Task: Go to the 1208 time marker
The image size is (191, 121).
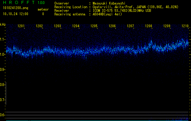Action: [149, 26]
